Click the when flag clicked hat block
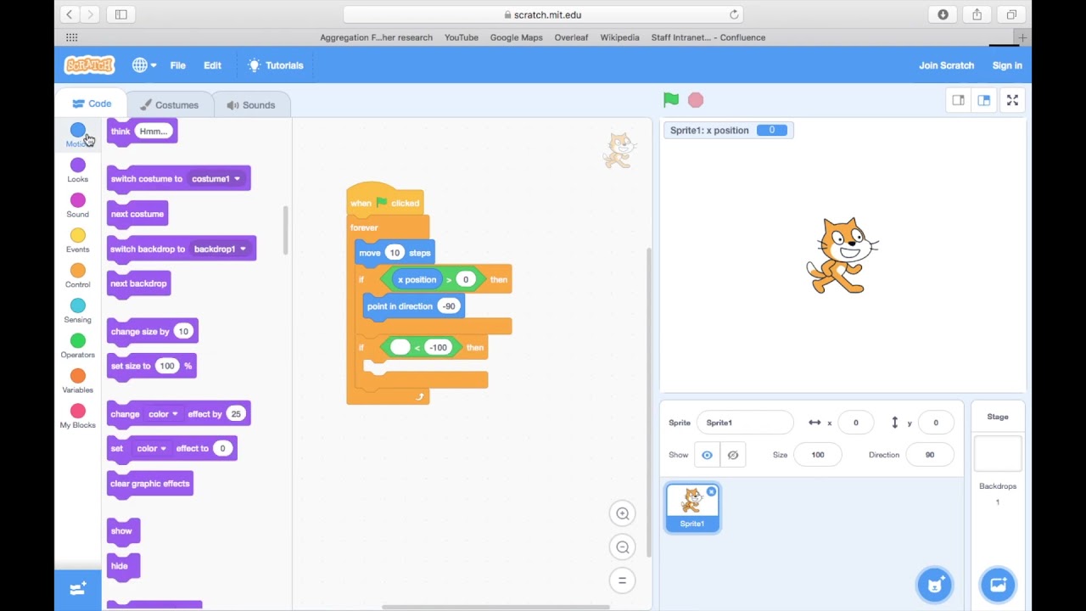The height and width of the screenshot is (611, 1086). [385, 202]
